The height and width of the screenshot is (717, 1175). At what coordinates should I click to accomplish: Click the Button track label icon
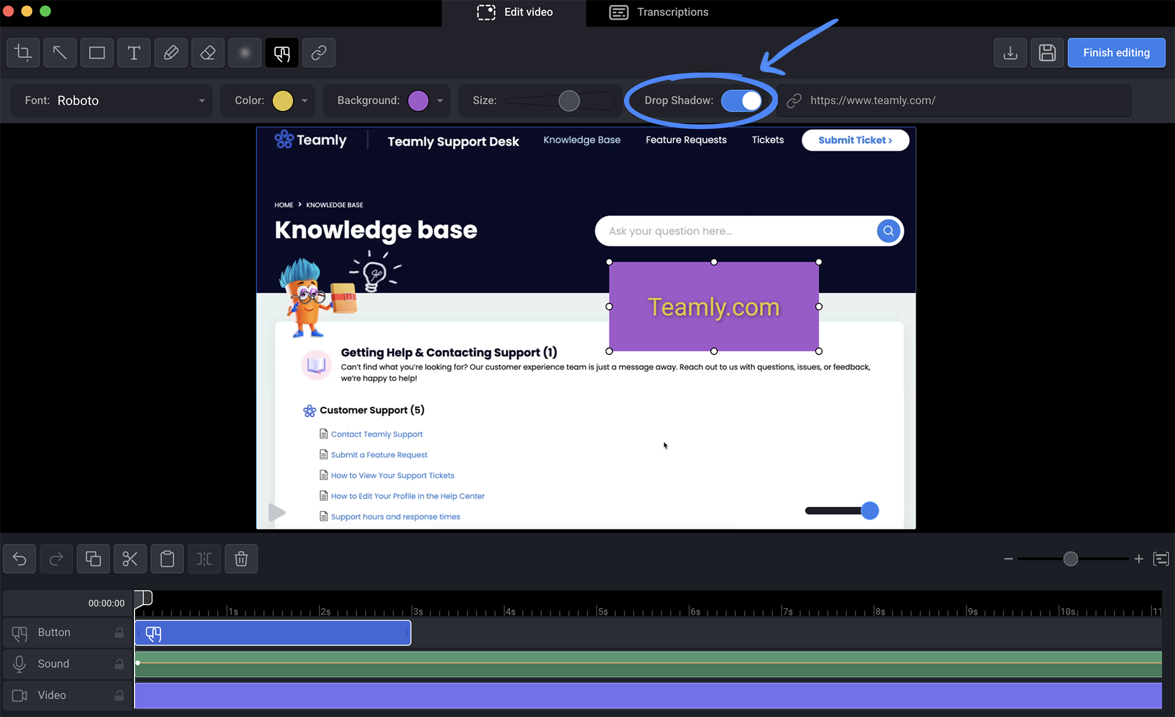pyautogui.click(x=20, y=633)
